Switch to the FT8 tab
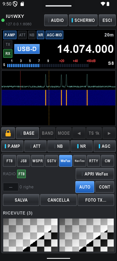 (9, 161)
